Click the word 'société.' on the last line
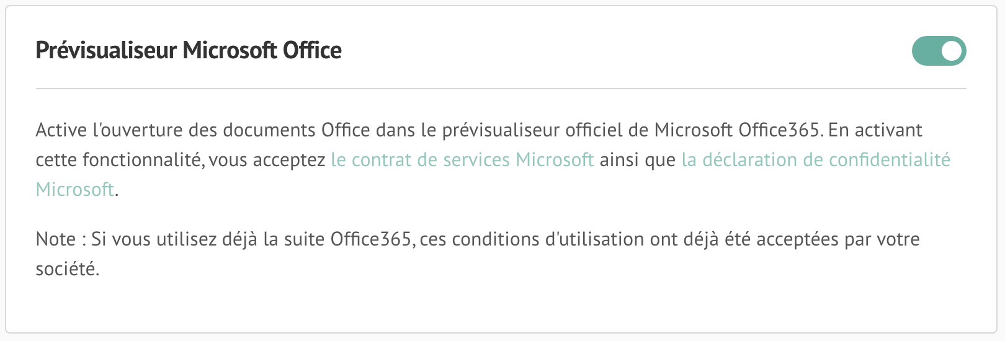This screenshot has width=1005, height=341. click(68, 269)
